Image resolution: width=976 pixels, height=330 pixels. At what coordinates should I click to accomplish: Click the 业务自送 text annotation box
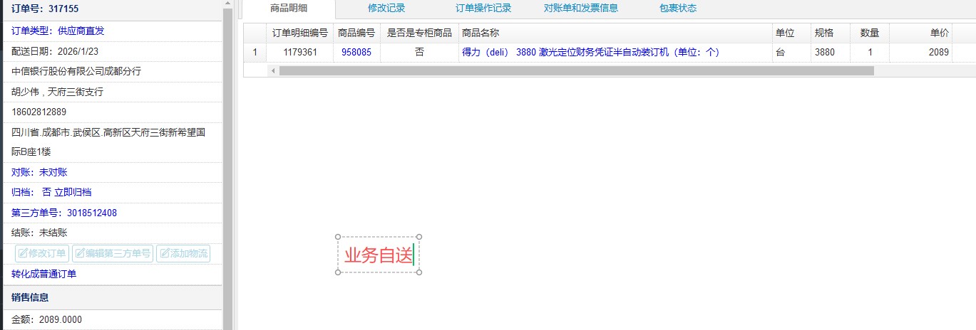coord(378,255)
